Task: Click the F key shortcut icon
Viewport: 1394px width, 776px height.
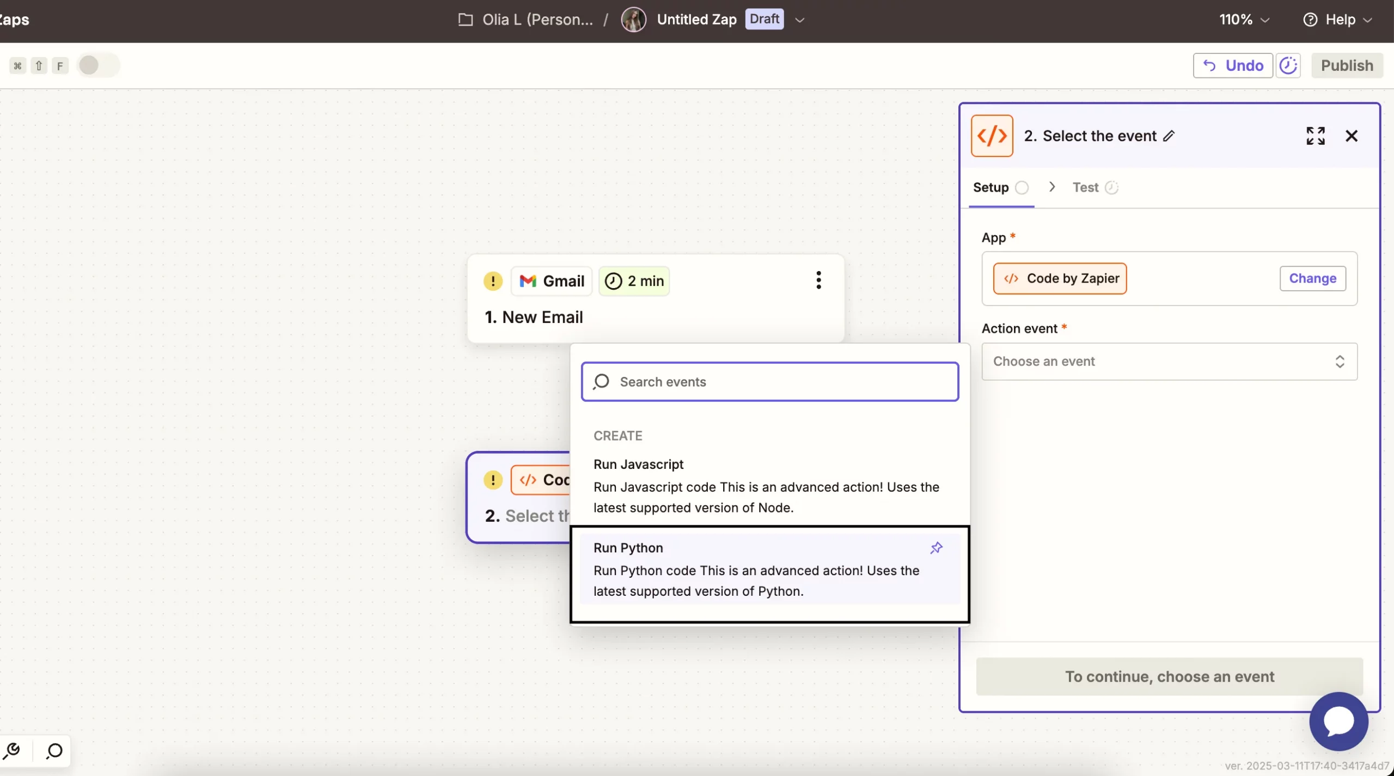Action: point(60,66)
